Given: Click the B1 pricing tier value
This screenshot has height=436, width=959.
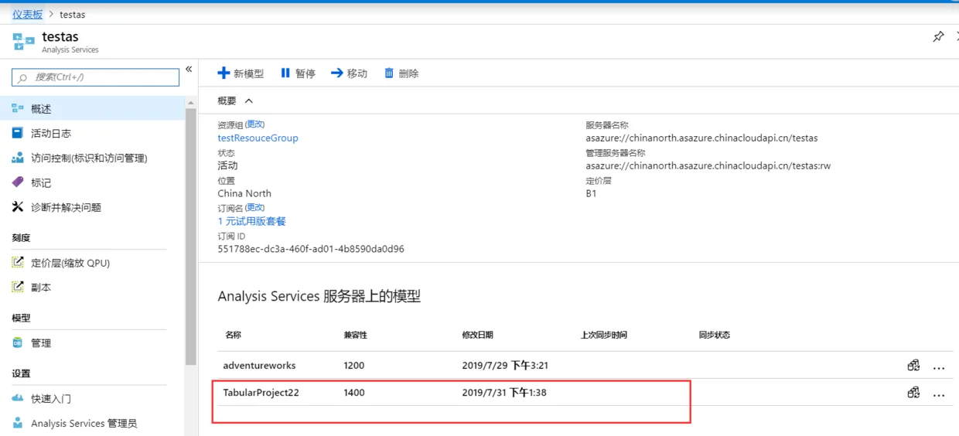Looking at the screenshot, I should click(591, 193).
